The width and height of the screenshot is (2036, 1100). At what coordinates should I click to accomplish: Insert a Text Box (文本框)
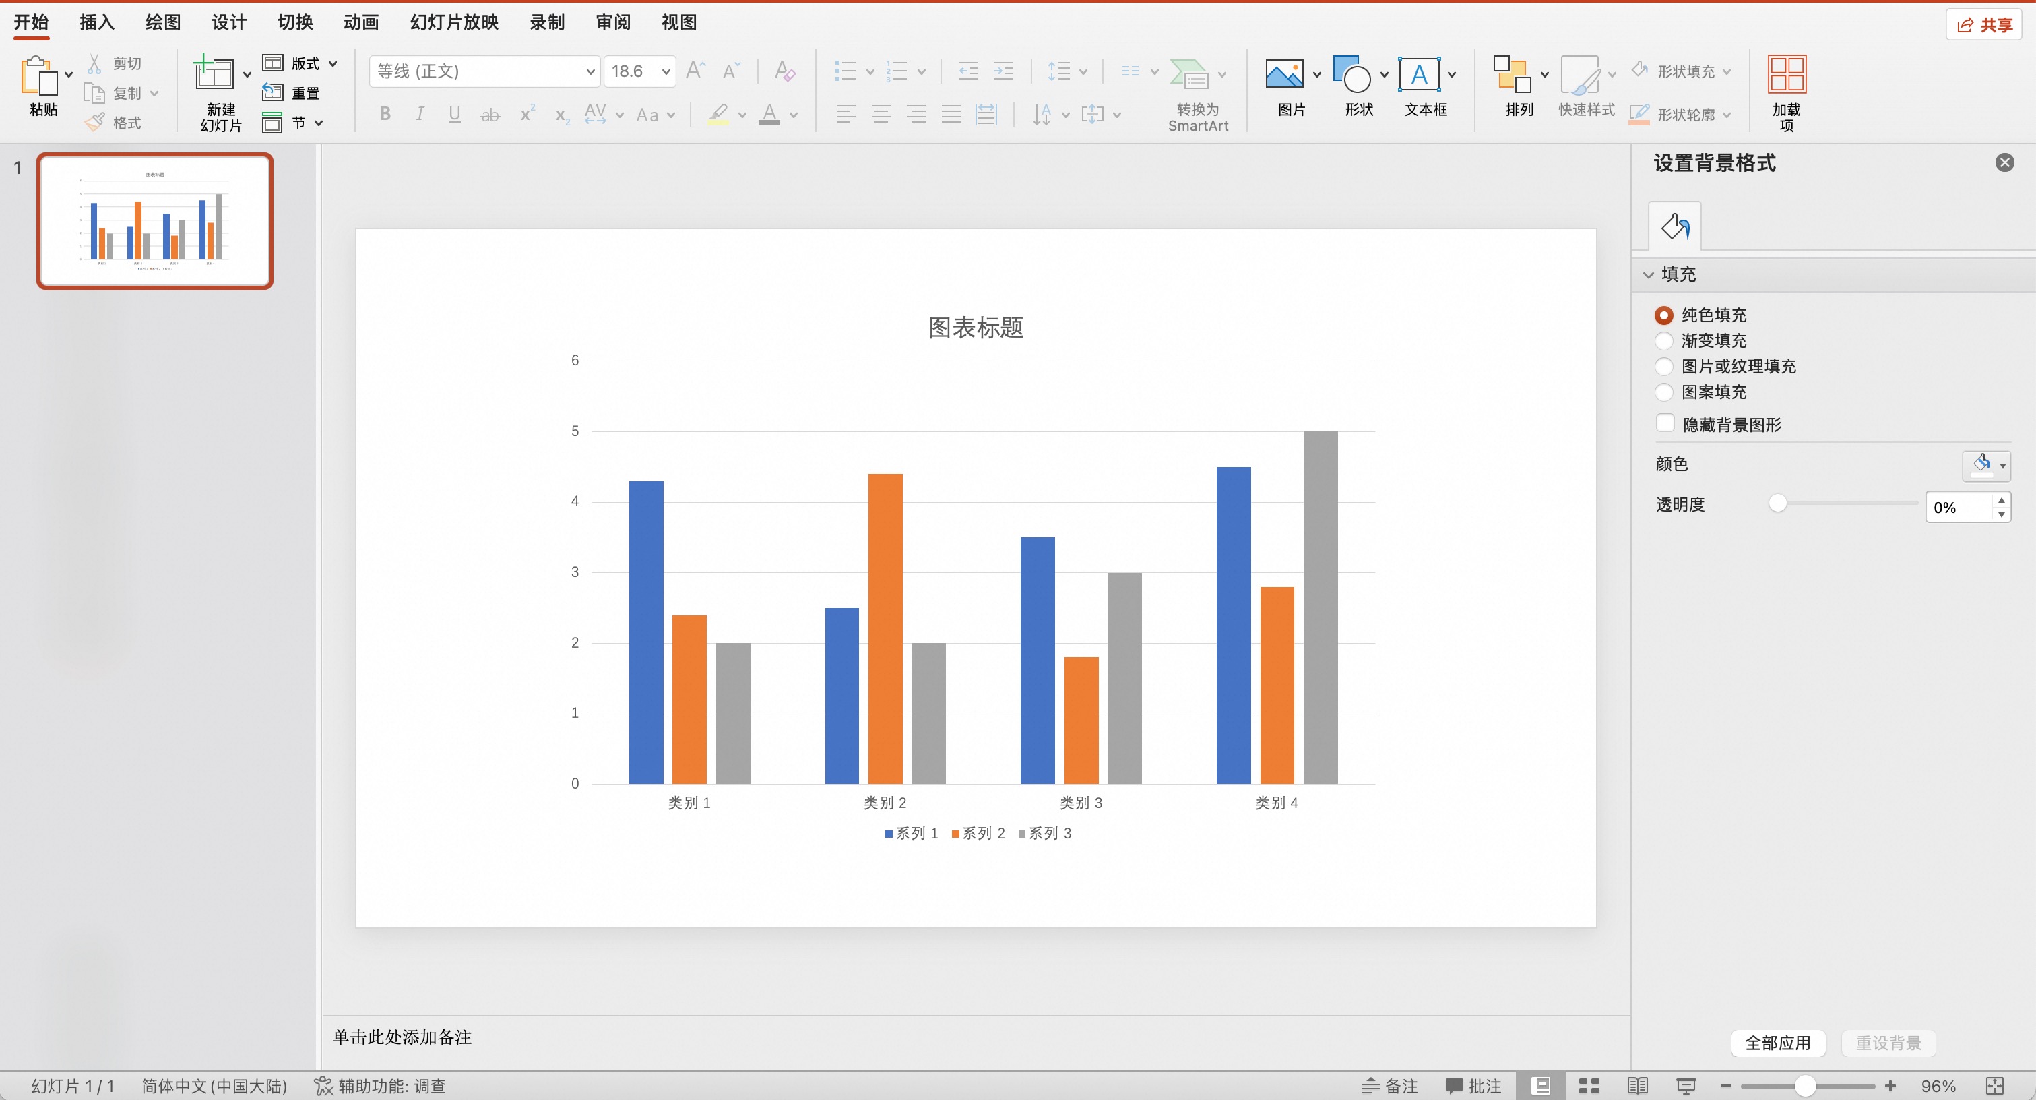(x=1419, y=74)
